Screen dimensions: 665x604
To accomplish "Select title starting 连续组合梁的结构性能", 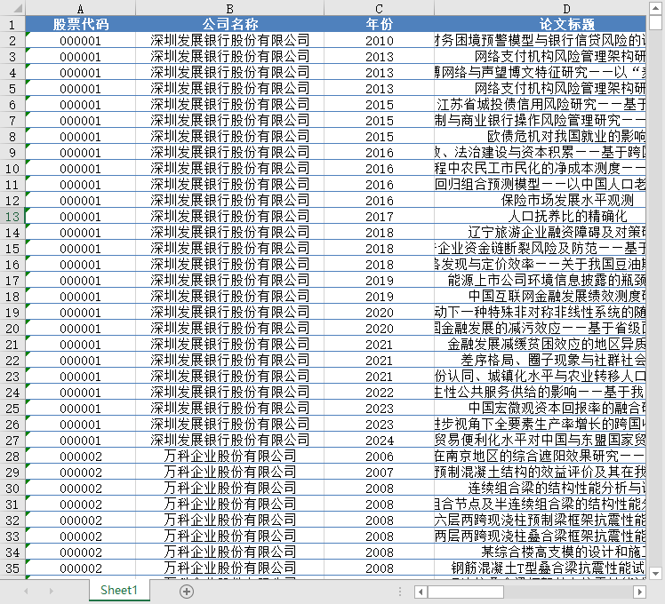I will [x=540, y=489].
